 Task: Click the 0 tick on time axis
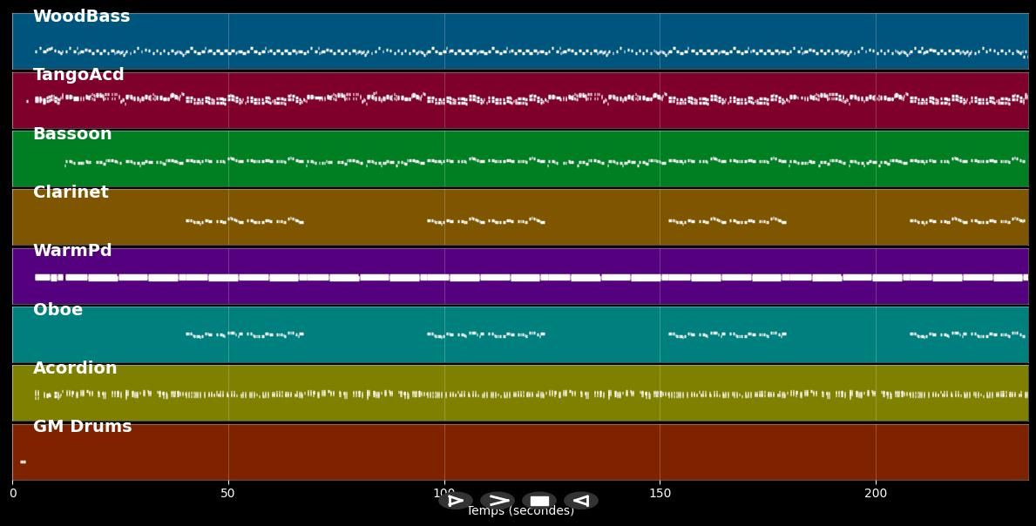12,494
